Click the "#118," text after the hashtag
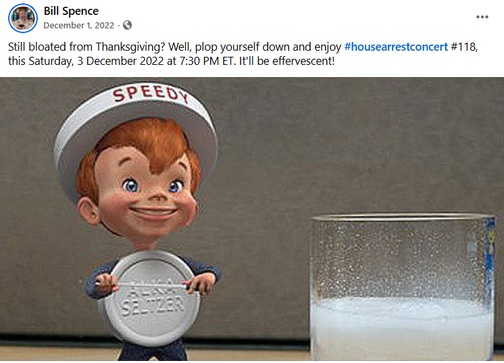The image size is (504, 363). [x=464, y=47]
